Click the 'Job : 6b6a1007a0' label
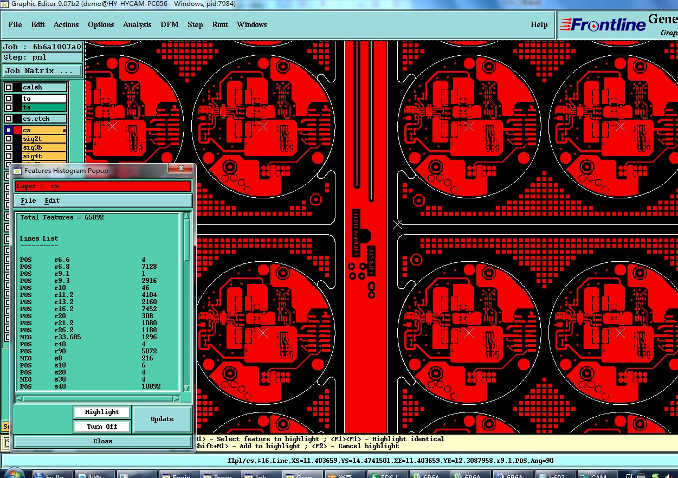The width and height of the screenshot is (678, 478). click(42, 47)
